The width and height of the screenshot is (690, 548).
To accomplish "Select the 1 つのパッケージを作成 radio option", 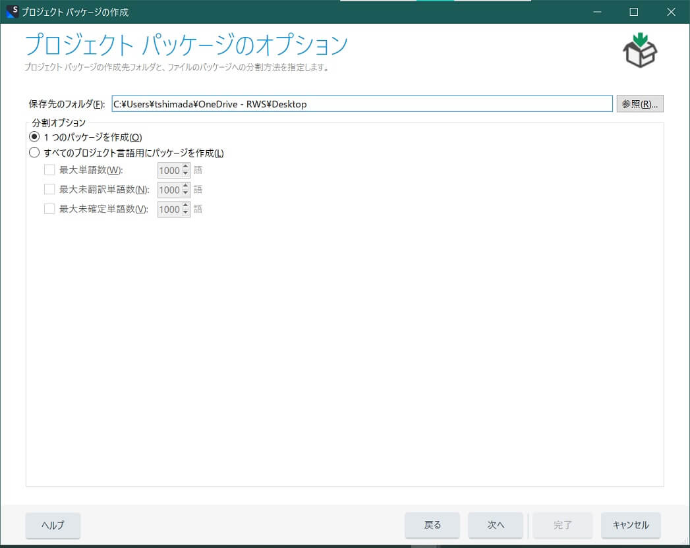I will pos(34,137).
